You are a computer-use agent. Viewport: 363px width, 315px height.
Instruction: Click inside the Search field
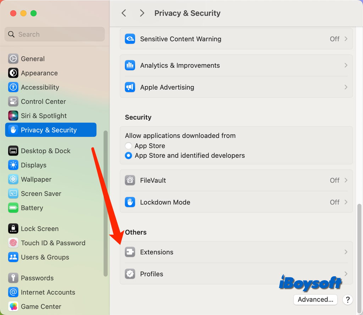pos(54,34)
